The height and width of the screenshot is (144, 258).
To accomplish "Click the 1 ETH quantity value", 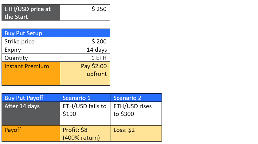I will (x=85, y=58).
